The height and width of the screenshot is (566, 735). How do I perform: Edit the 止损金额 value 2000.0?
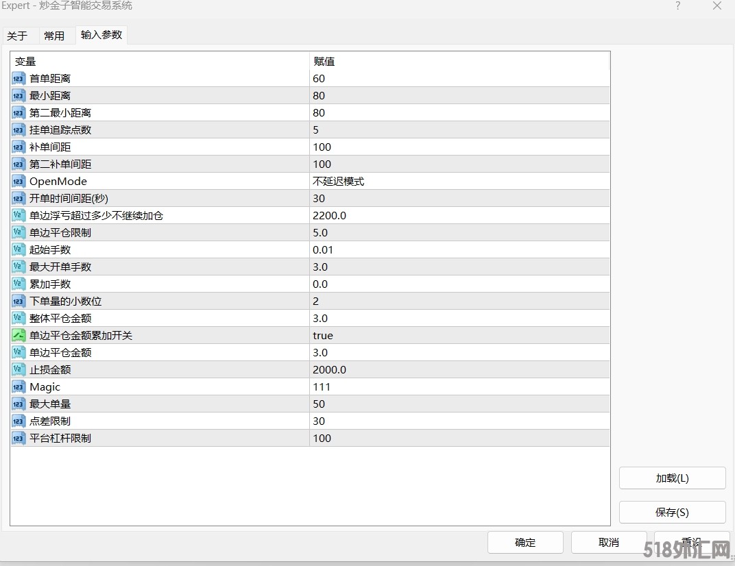459,369
